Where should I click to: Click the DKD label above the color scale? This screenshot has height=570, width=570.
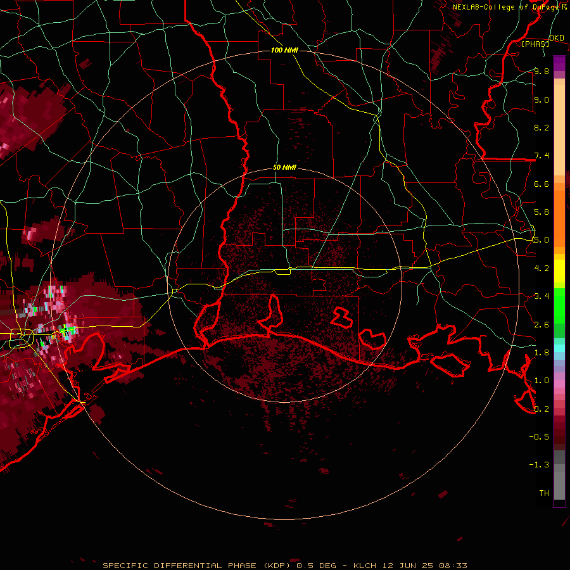(556, 37)
